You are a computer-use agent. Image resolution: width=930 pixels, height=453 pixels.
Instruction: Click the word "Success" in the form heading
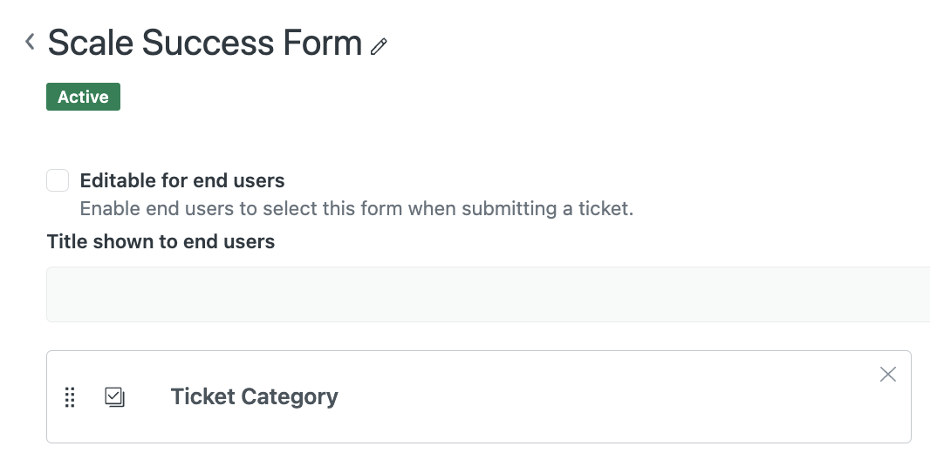click(208, 43)
